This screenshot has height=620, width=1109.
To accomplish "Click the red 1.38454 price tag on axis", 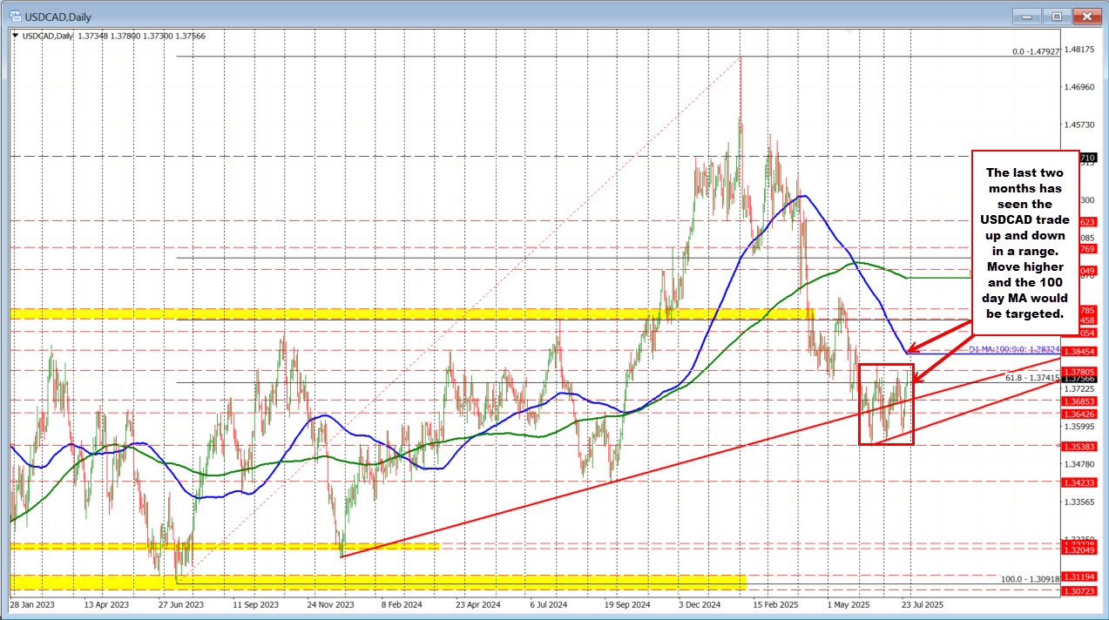I will tap(1079, 352).
